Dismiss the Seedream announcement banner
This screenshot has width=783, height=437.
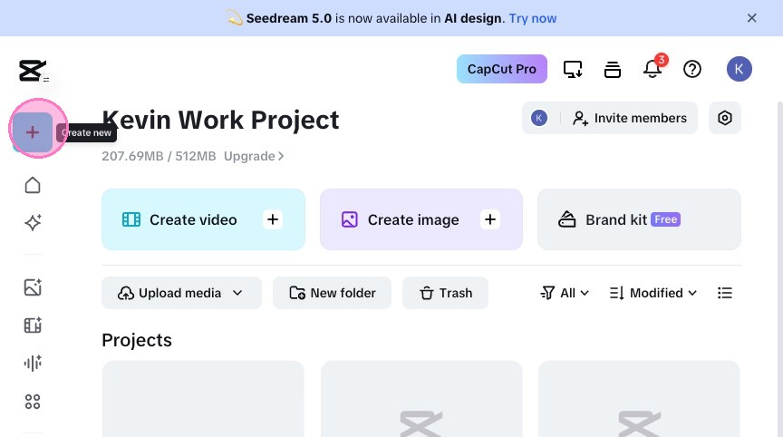pyautogui.click(x=751, y=18)
